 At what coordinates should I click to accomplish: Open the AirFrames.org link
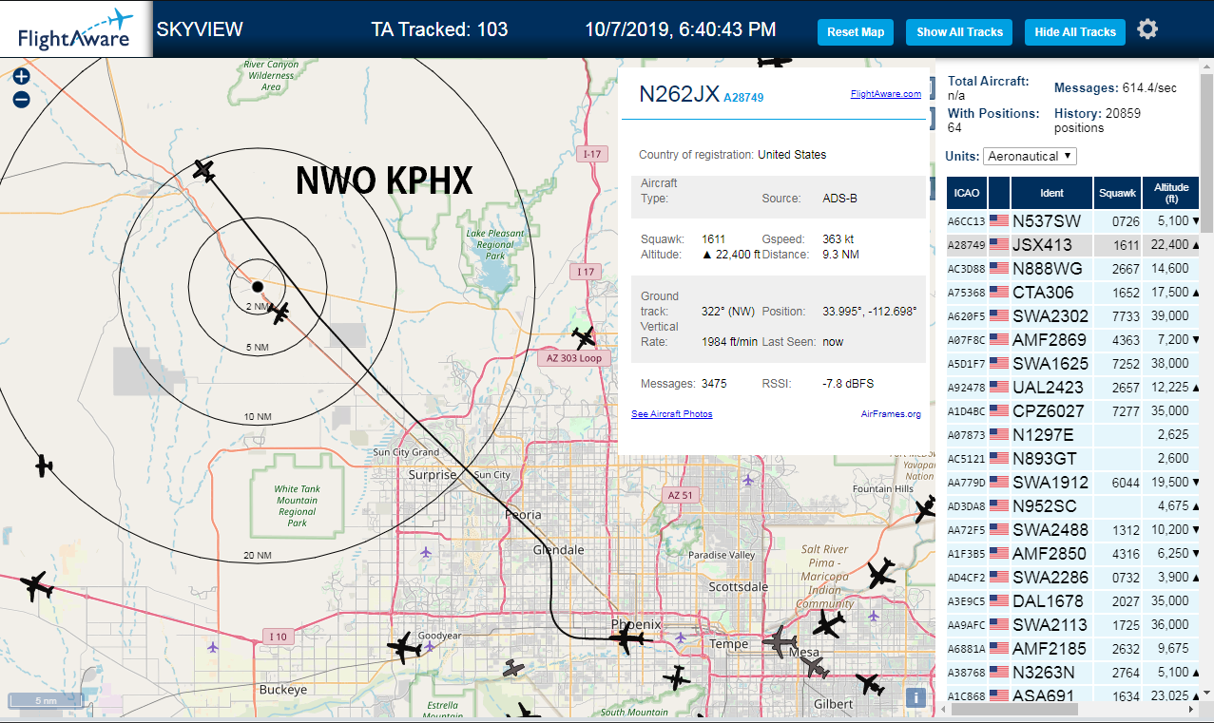(x=891, y=414)
